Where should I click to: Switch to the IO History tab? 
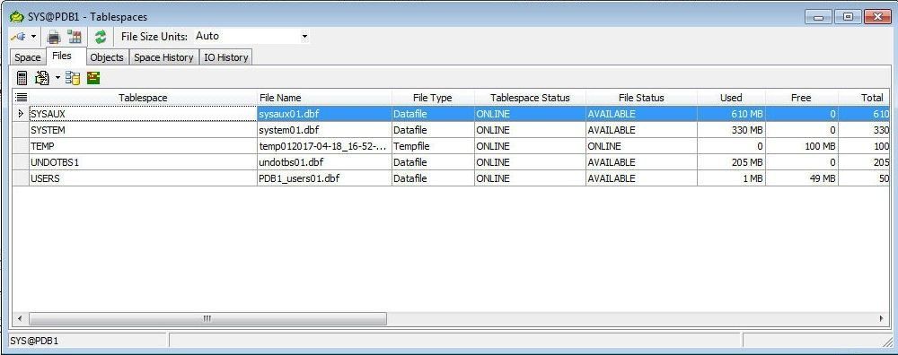(x=226, y=57)
